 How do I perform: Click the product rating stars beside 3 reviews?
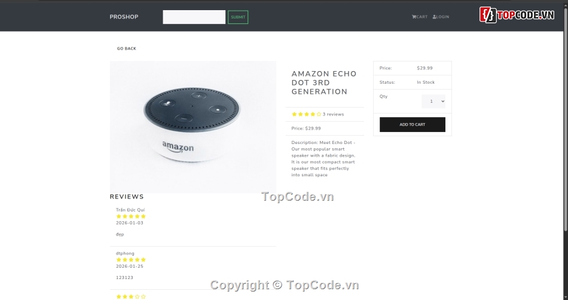(x=307, y=114)
